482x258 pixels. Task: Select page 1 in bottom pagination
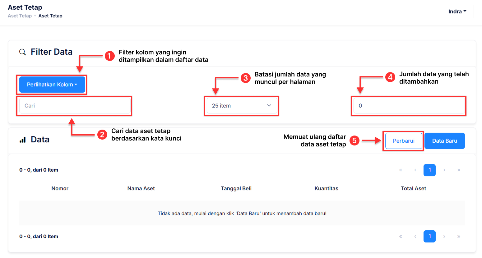[x=429, y=237]
